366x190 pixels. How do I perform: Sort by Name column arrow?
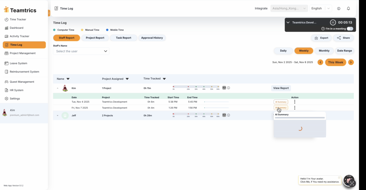coord(68,79)
